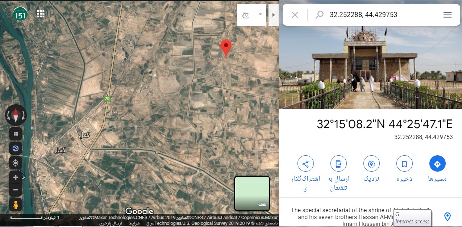Zoom out with the minus button

point(16,190)
